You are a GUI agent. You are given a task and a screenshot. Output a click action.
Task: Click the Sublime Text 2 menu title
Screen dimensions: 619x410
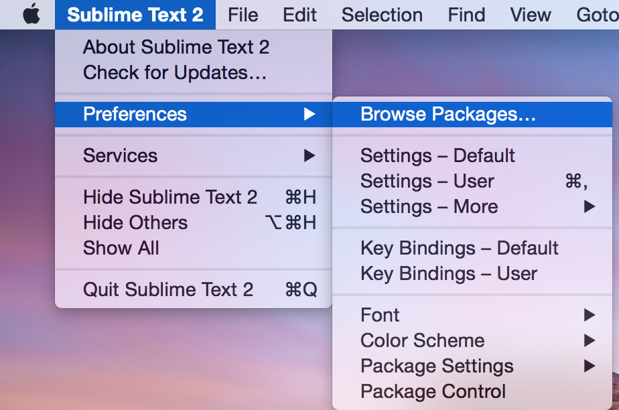135,15
